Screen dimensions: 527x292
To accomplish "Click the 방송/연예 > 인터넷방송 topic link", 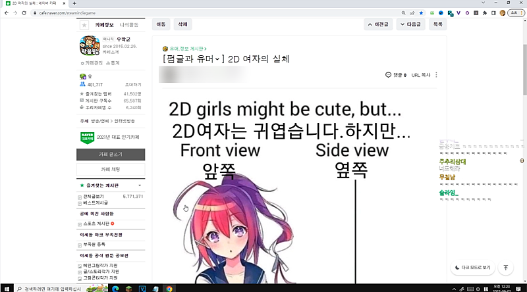I will [x=113, y=121].
